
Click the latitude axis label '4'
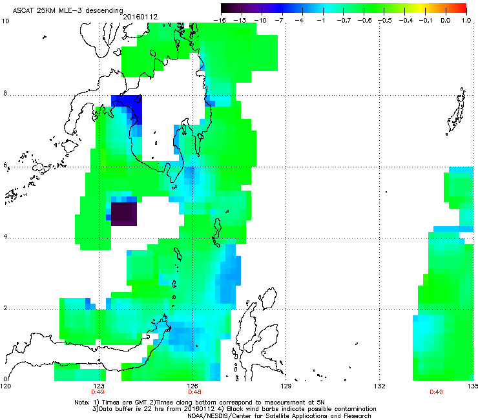coord(5,236)
